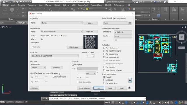This screenshot has height=105, width=187.
Task: Collapse the Plot dialog's extra options arrow
Action: pyautogui.click(x=129, y=88)
